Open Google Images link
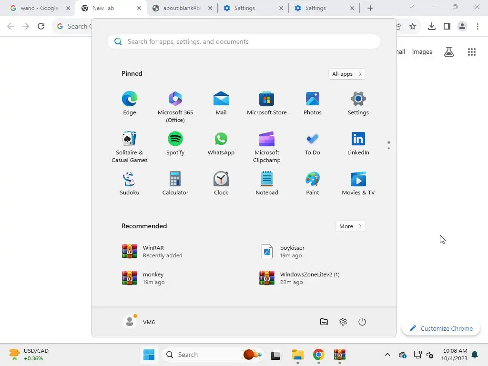The width and height of the screenshot is (488, 366). tap(422, 51)
